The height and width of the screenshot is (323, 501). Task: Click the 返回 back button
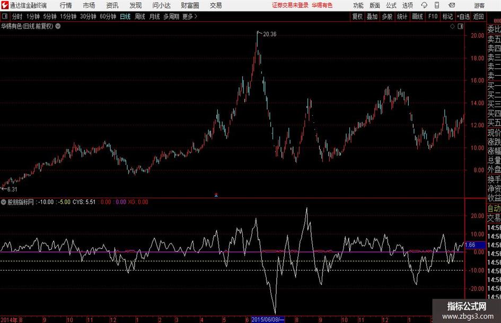pyautogui.click(x=478, y=16)
